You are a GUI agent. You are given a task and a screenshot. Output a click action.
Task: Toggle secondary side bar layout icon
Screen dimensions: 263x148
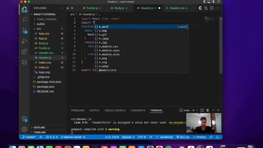pos(213,2)
